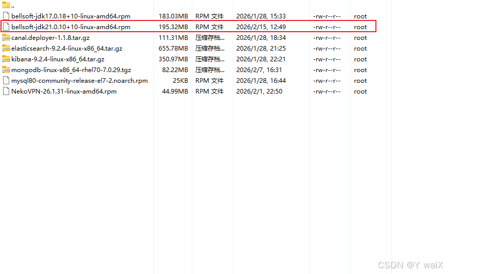
Task: Click the root owner of the mongodb row
Action: coord(361,70)
